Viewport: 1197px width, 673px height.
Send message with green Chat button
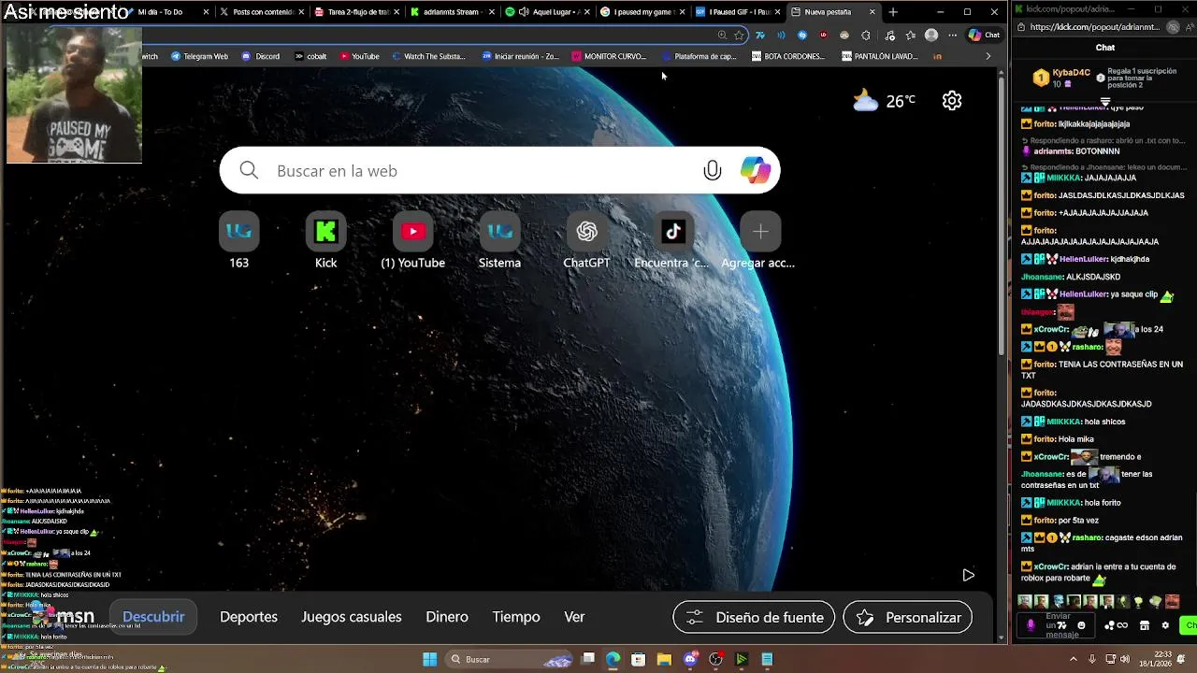(1190, 625)
